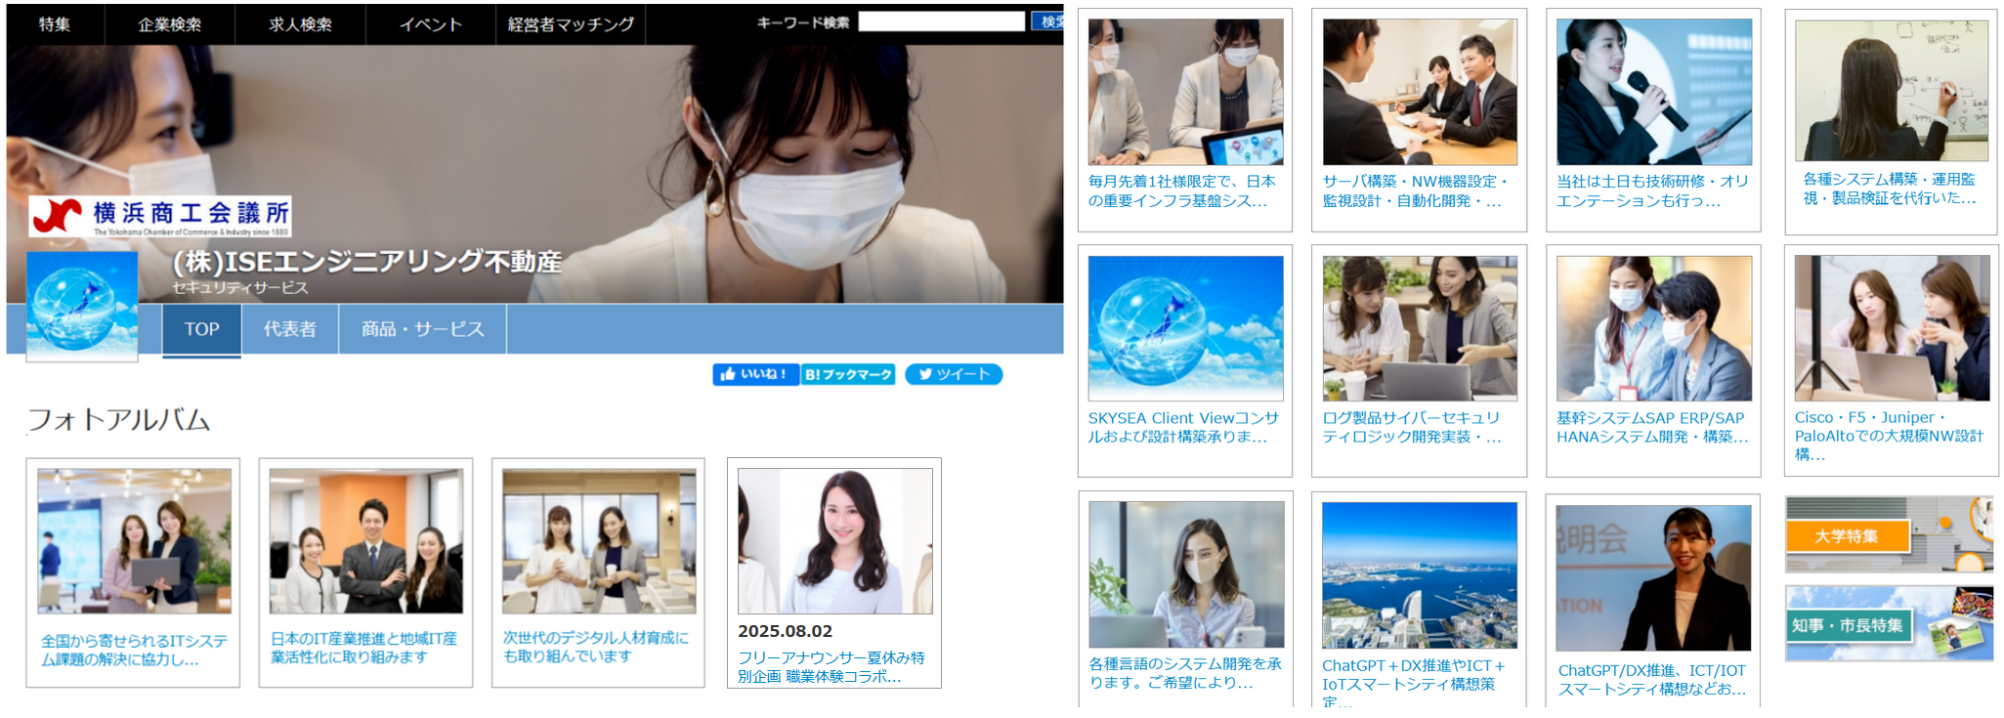Click the Facebook いいね! like button
This screenshot has width=2004, height=718.
tap(755, 374)
